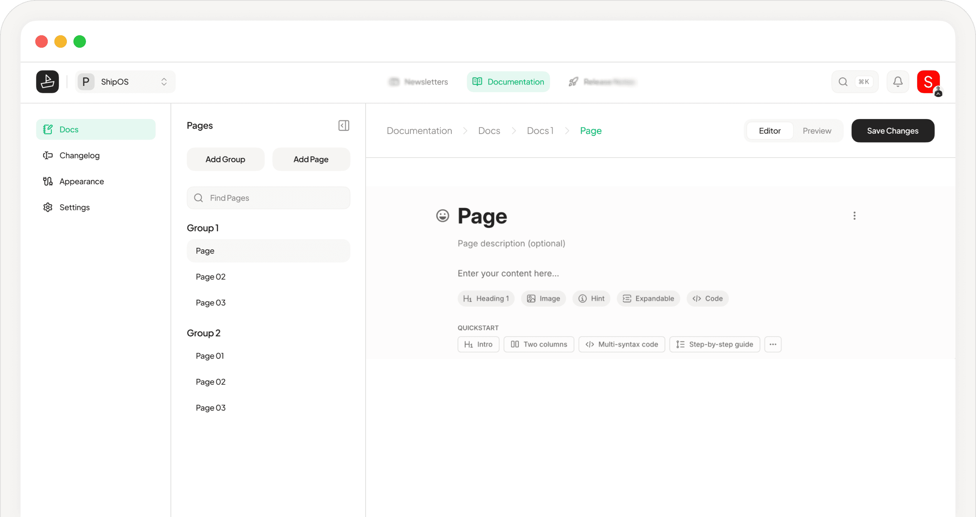Open the Changelog section
Screen dimensions: 976x517
79,155
